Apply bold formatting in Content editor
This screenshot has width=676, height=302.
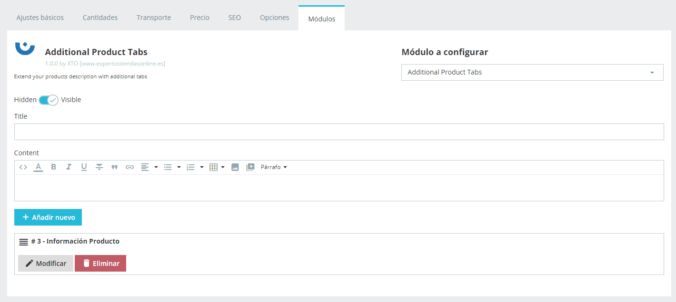[54, 167]
